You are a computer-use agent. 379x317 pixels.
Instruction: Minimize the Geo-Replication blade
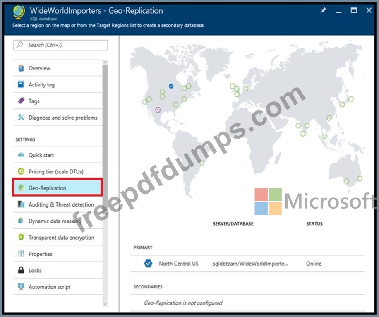click(x=339, y=12)
